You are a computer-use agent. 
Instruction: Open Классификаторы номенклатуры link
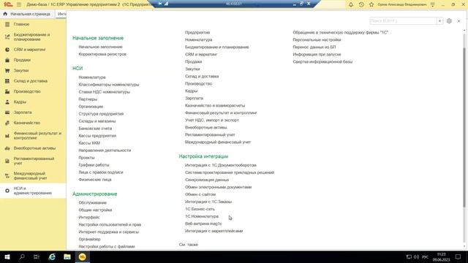click(x=109, y=85)
